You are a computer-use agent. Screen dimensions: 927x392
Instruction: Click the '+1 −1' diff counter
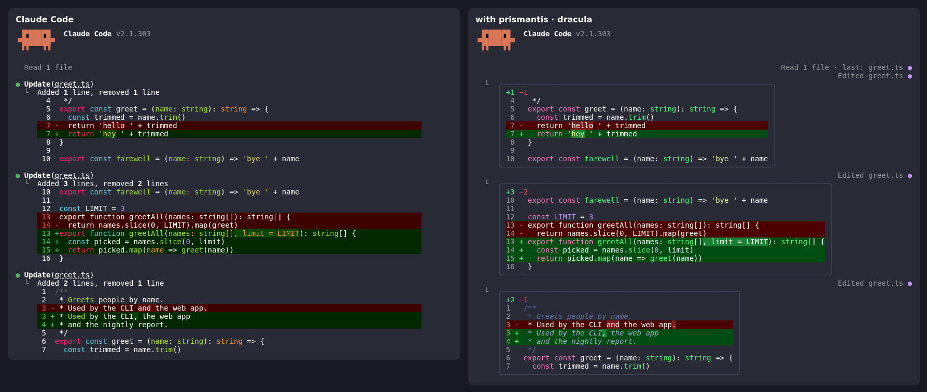tap(517, 92)
